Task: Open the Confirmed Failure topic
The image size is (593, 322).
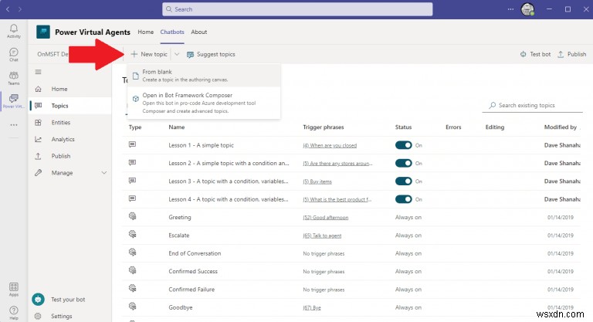Action: click(x=191, y=290)
